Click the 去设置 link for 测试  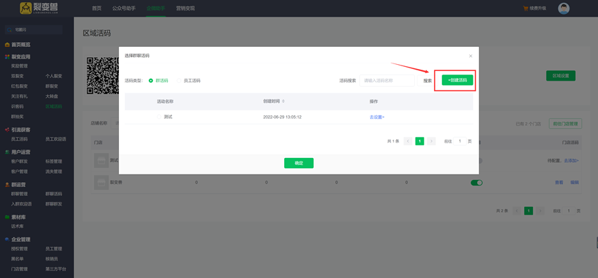[x=377, y=117]
